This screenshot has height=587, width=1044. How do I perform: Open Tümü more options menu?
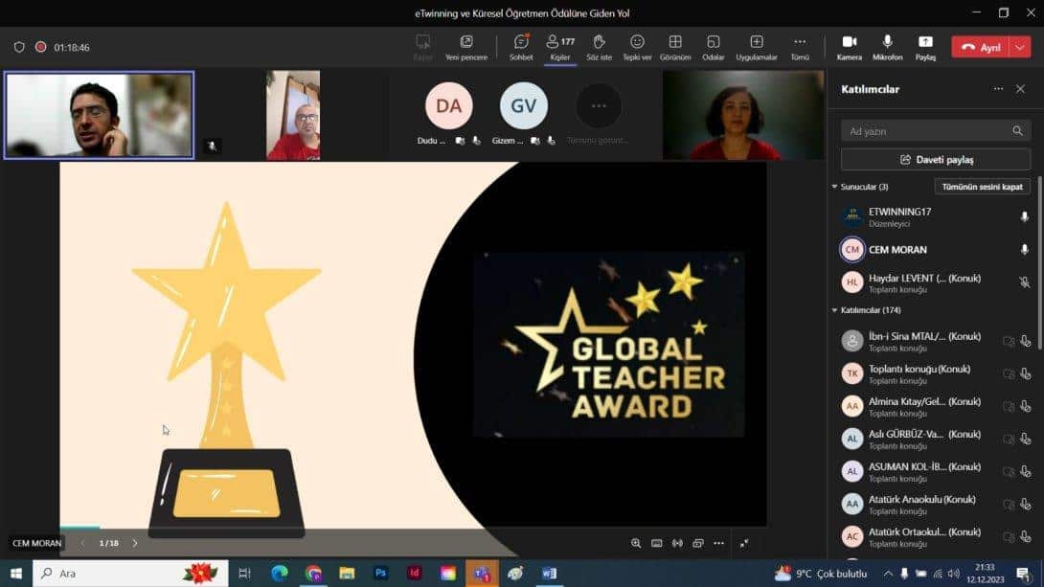point(800,47)
